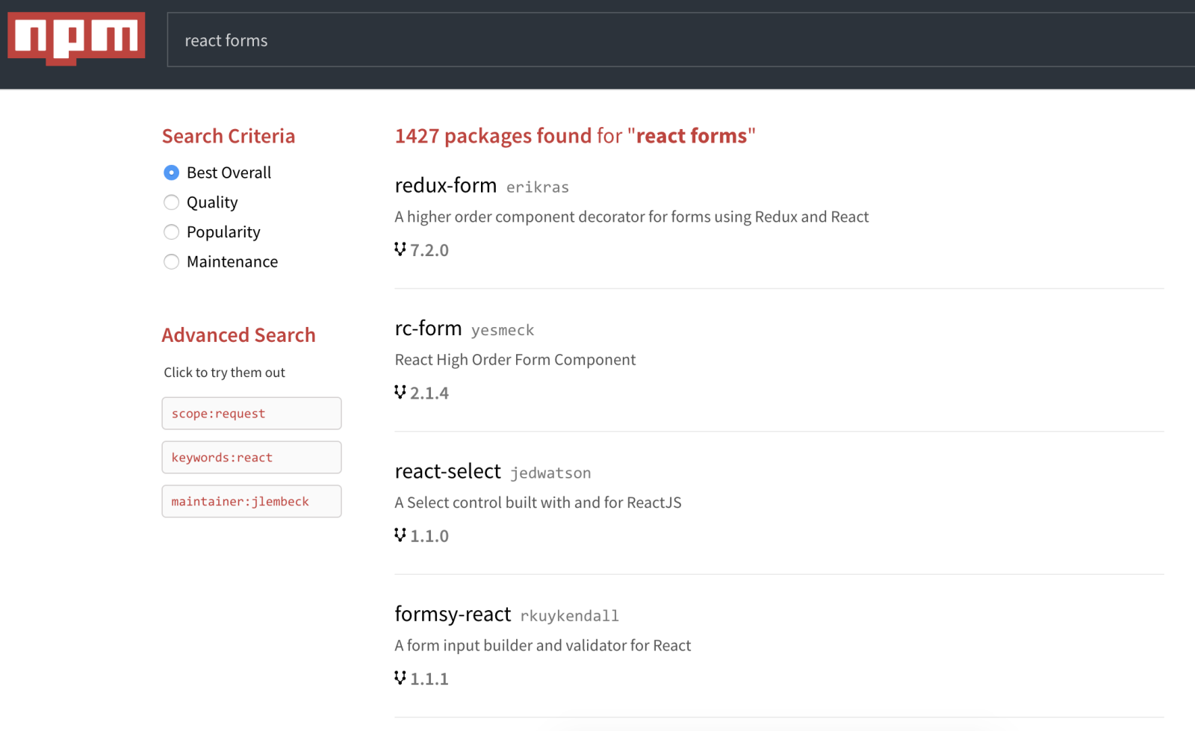
Task: Click version number 1.1.0
Action: tap(429, 536)
